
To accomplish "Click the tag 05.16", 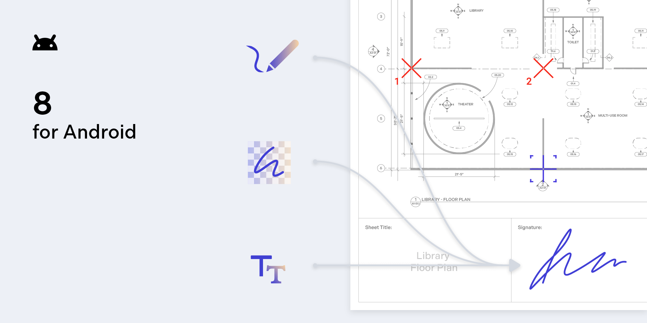I will click(573, 154).
